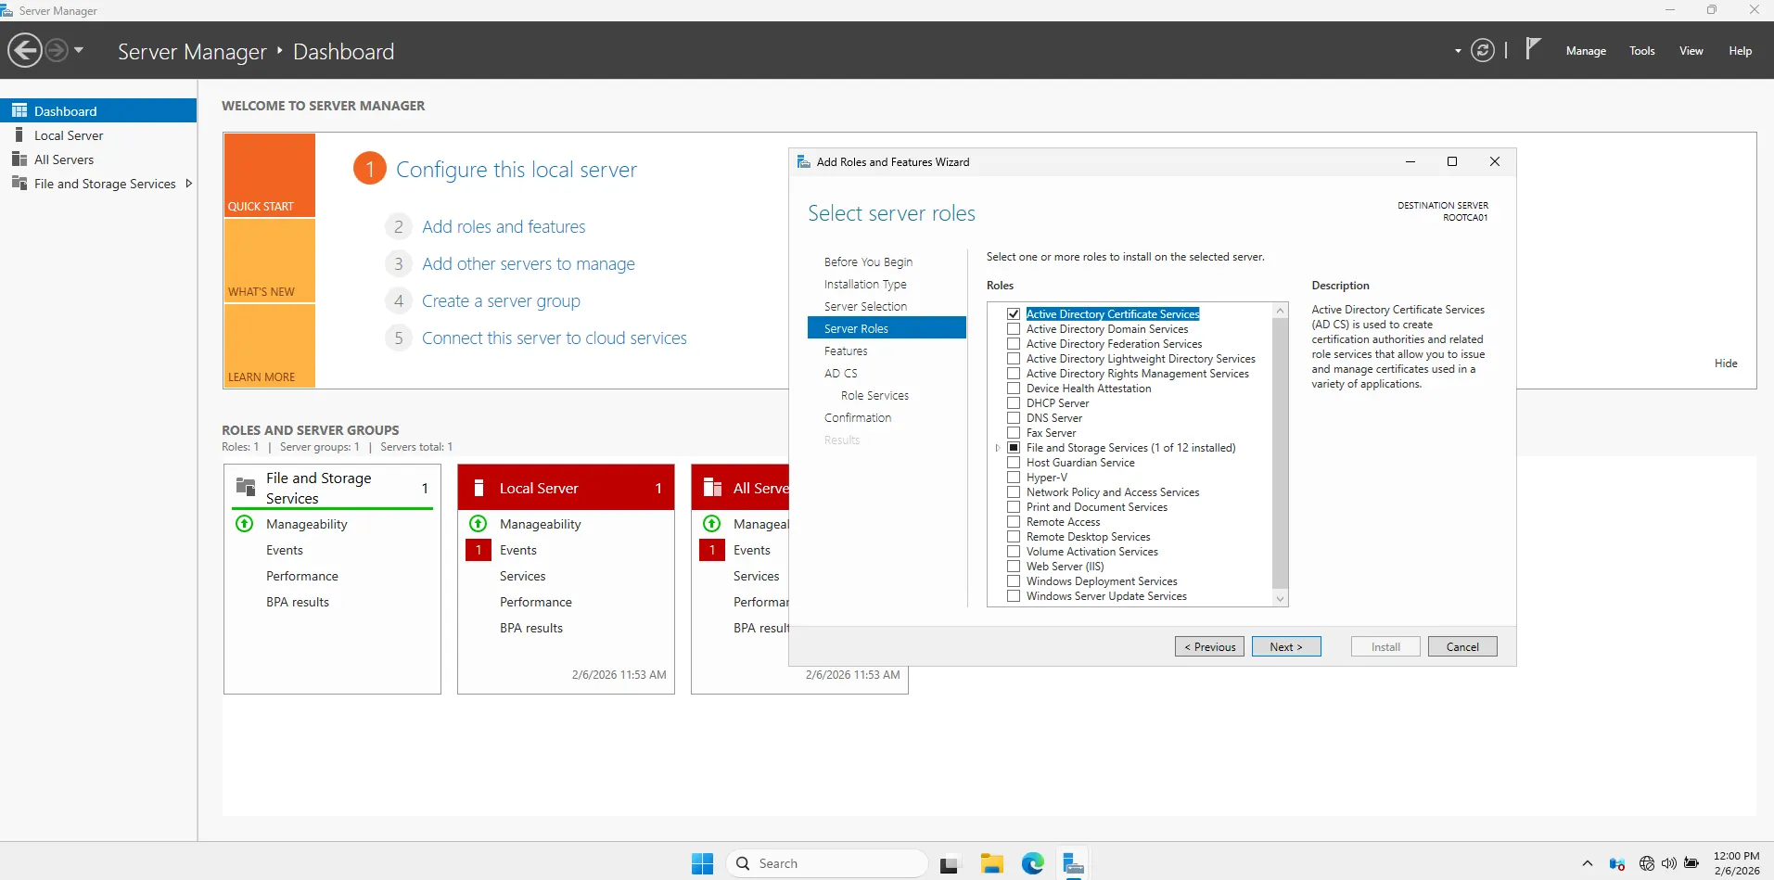
Task: Click the back navigation arrow in Server Manager
Action: (x=25, y=50)
